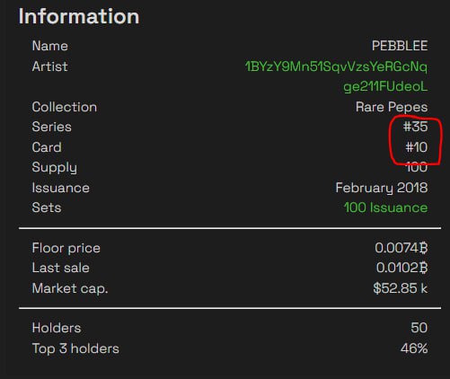Click the Information heading

[79, 16]
